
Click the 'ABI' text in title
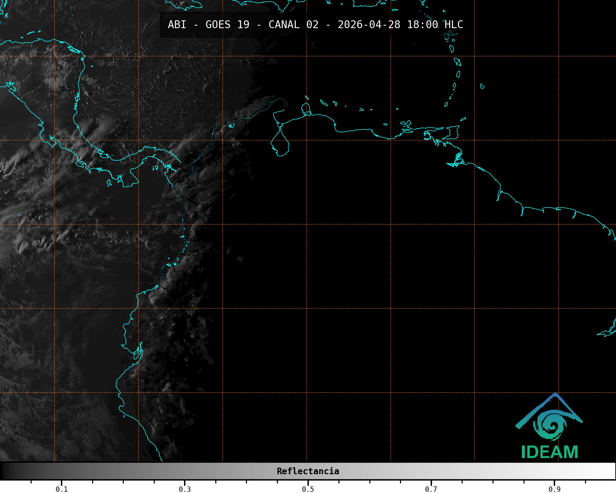tap(177, 25)
